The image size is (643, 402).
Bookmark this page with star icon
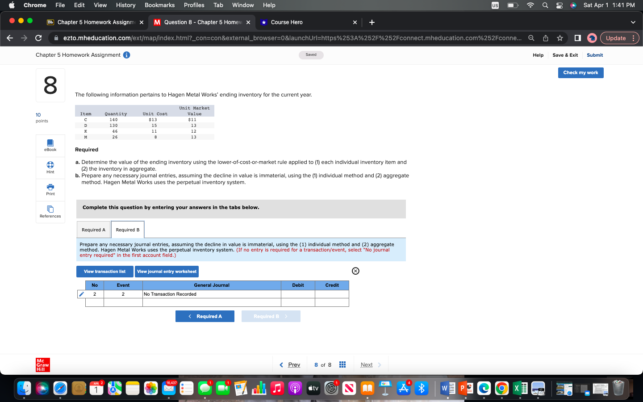tap(559, 38)
